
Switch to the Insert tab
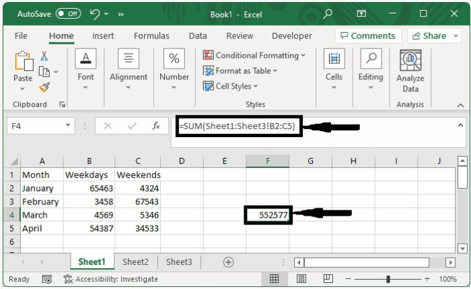click(x=103, y=36)
